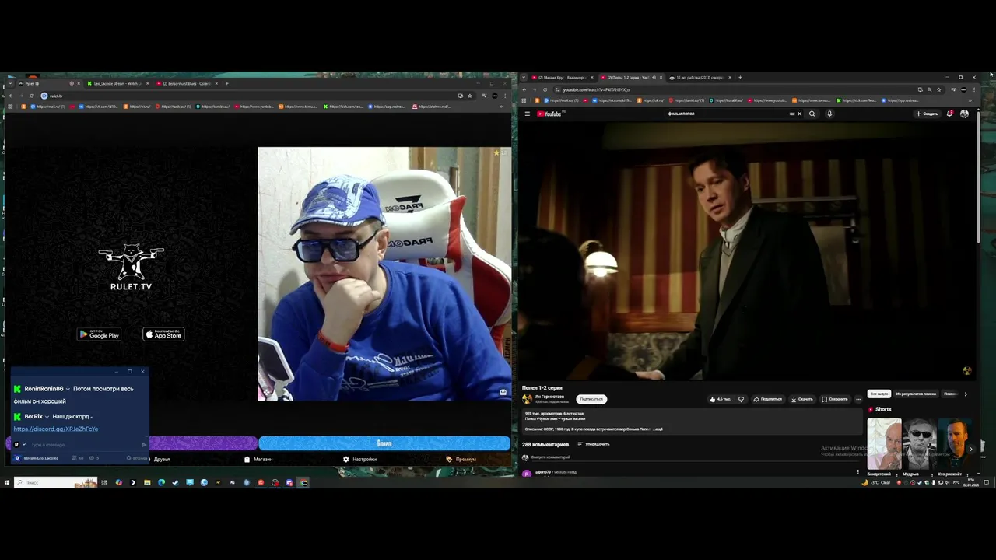This screenshot has width=996, height=560.
Task: Dislike the video with thumbs-down
Action: point(741,399)
